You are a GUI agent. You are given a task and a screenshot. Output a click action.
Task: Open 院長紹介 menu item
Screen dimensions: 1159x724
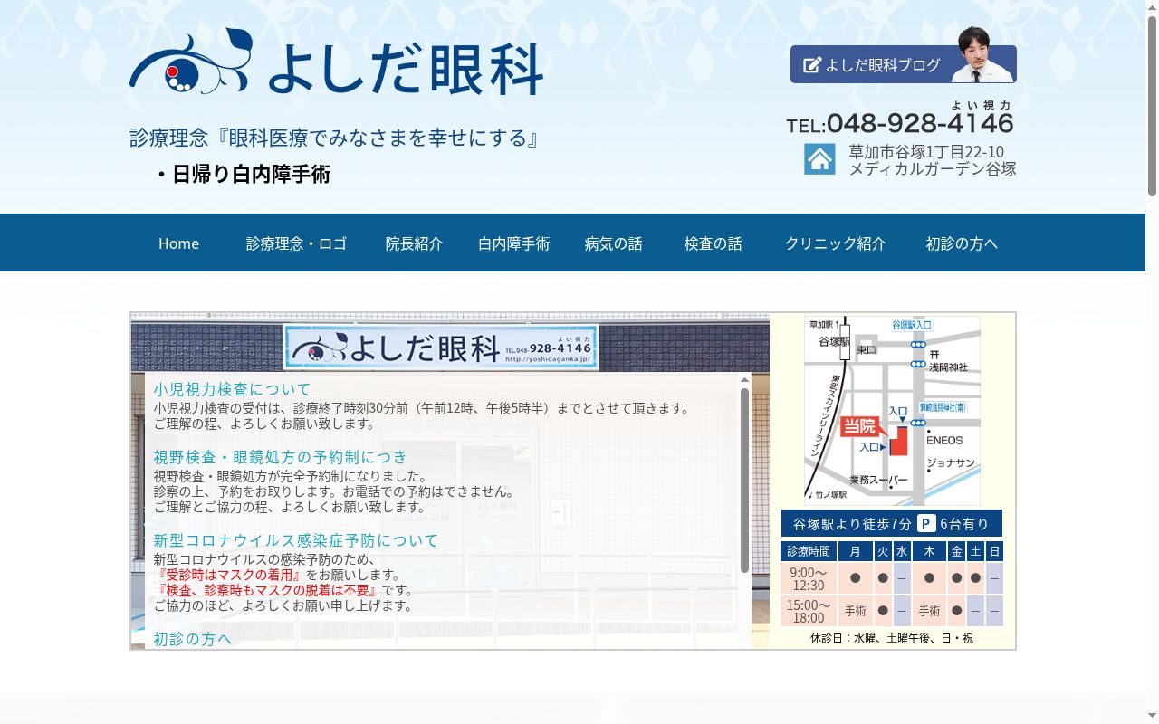(x=414, y=243)
